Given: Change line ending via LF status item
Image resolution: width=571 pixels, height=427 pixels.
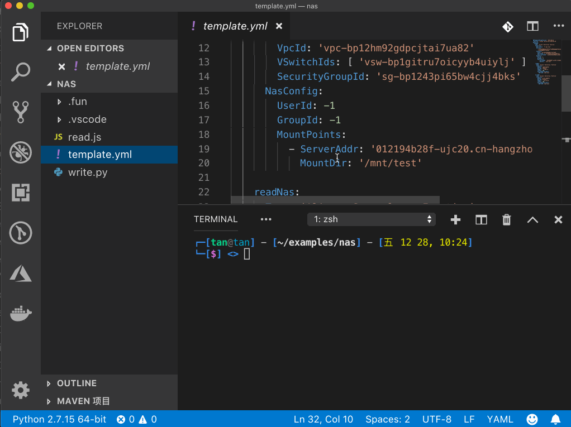Looking at the screenshot, I should (469, 419).
